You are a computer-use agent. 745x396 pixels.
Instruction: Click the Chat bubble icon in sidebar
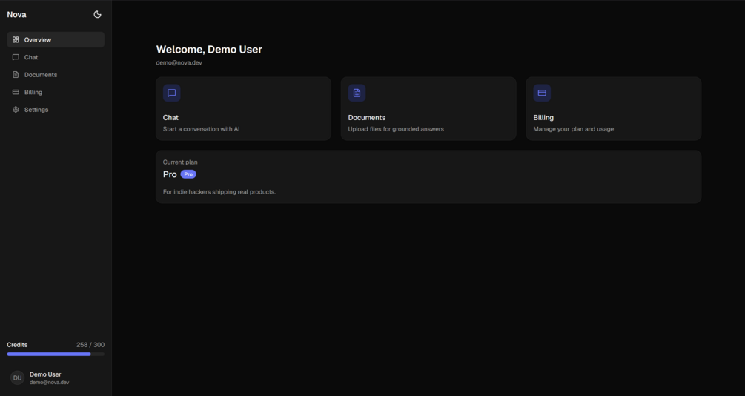pos(16,57)
